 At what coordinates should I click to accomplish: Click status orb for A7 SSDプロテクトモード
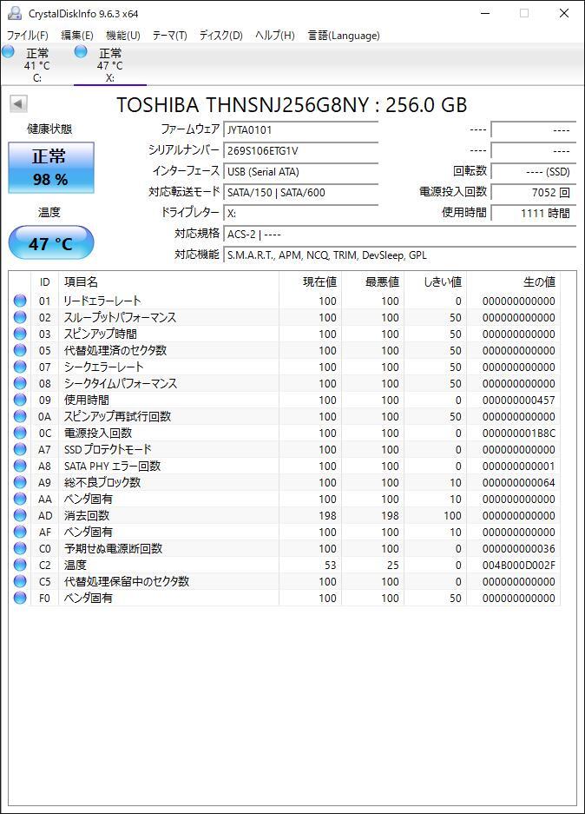(20, 450)
